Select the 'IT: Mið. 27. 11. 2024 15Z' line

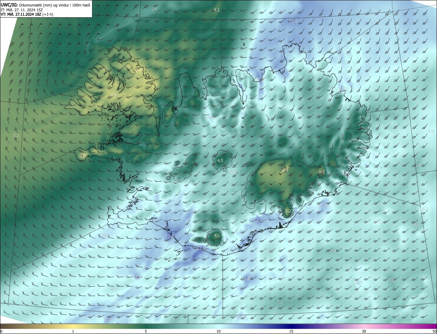tap(22, 10)
